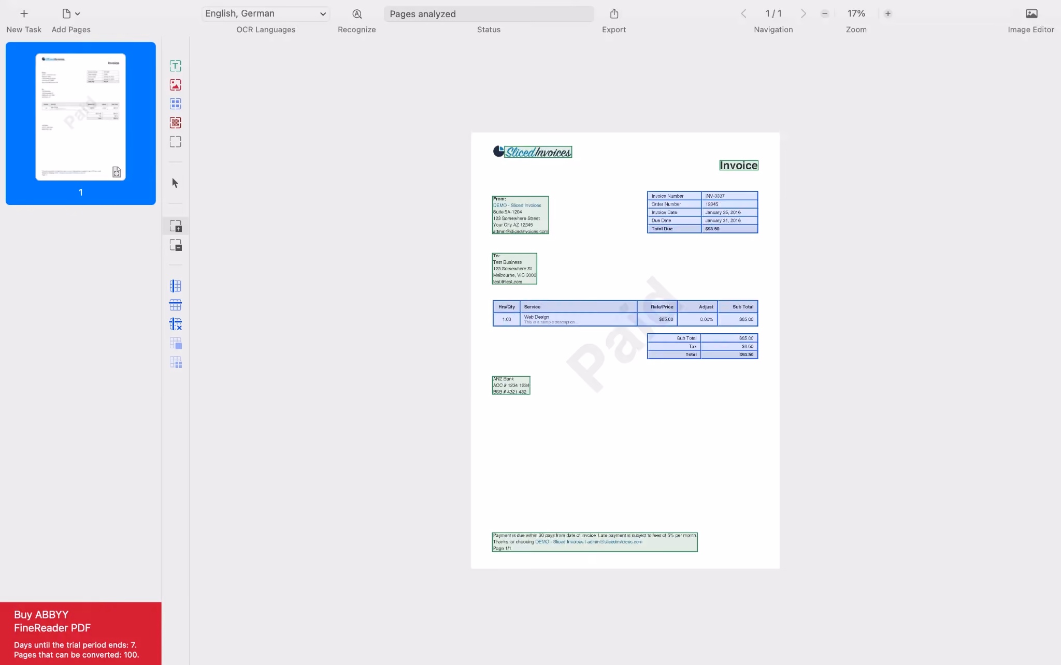Viewport: 1061px width, 665px height.
Task: Click the Rate/Price column header
Action: 657,307
